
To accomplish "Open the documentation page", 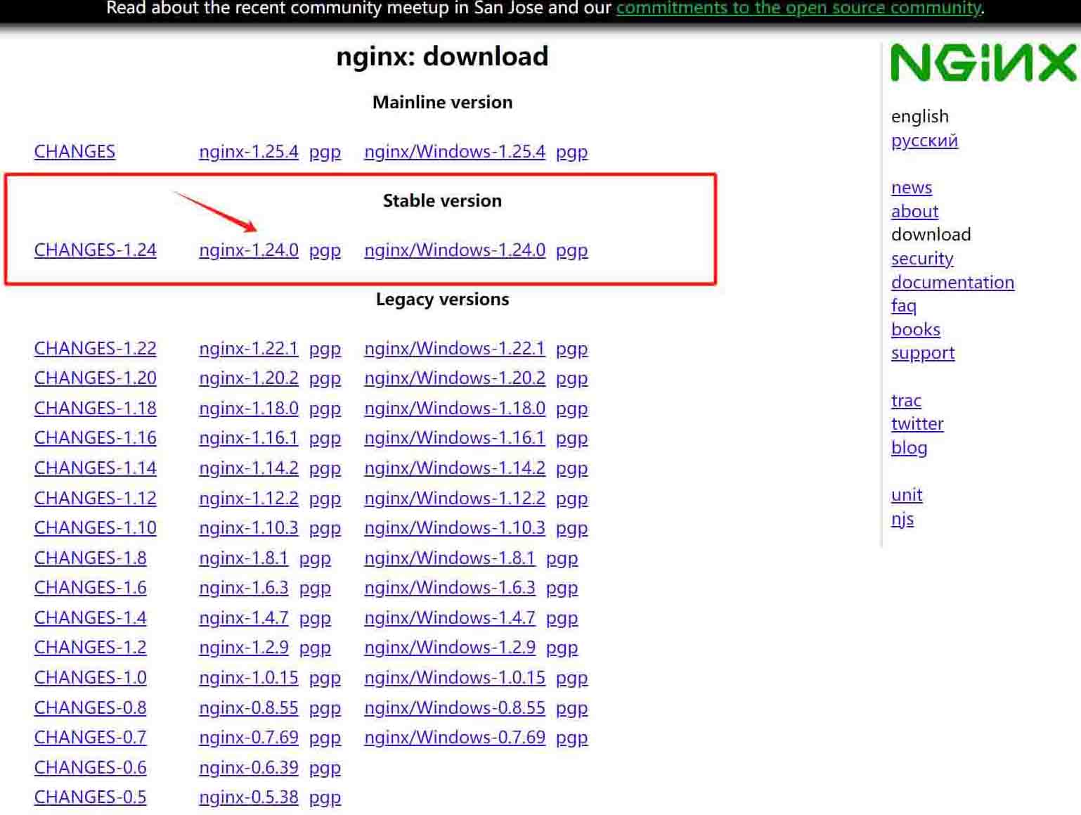I will pyautogui.click(x=952, y=283).
